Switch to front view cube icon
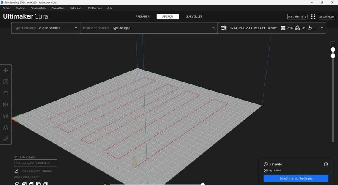The width and height of the screenshot is (338, 185). coord(25,184)
